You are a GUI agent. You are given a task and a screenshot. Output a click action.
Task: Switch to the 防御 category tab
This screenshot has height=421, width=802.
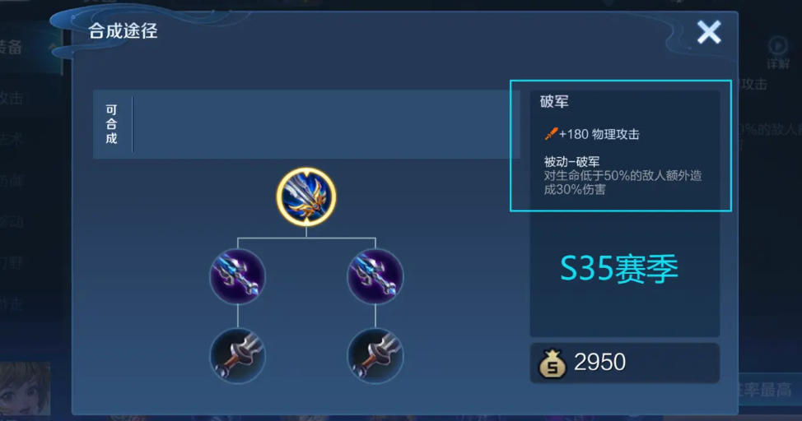point(12,180)
